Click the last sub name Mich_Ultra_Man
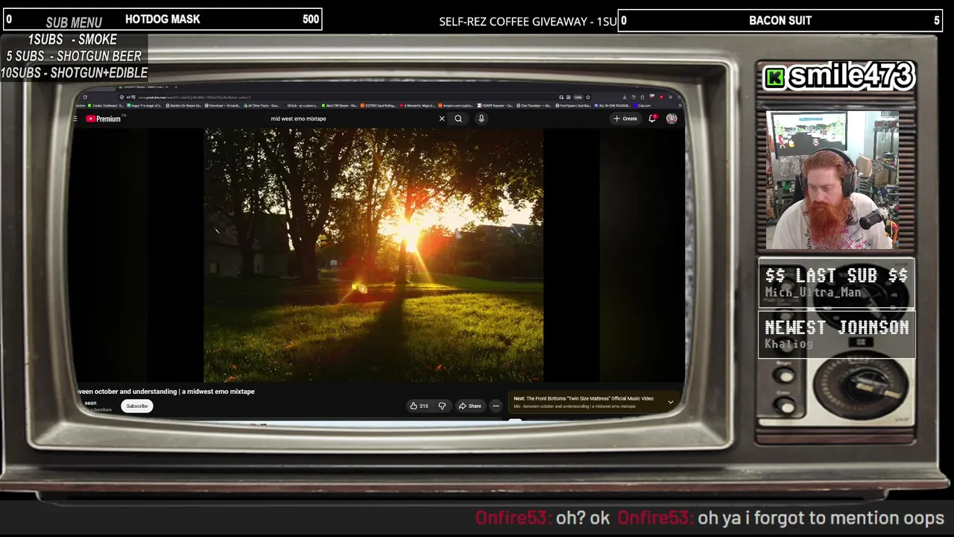The height and width of the screenshot is (537, 954). 813,293
